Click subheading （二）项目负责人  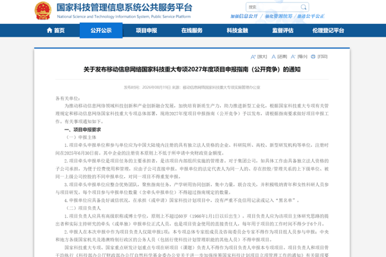83,208
